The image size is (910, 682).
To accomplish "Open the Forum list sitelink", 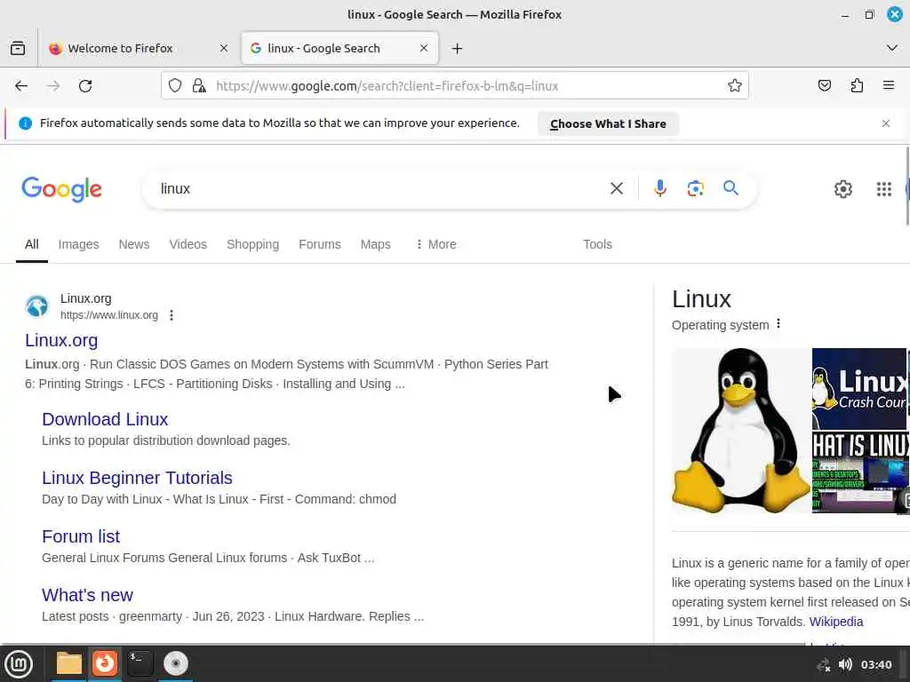I will pyautogui.click(x=81, y=536).
